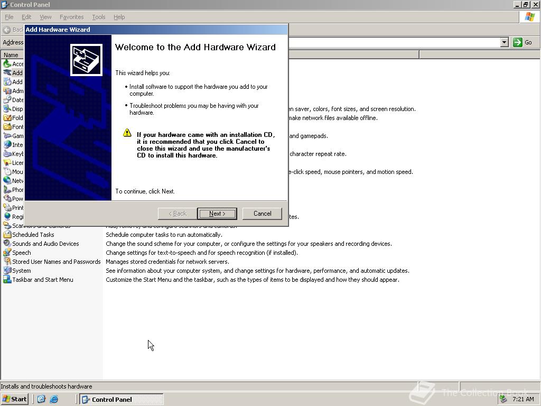Click the Go button in address bar
541x406 pixels.
click(523, 42)
